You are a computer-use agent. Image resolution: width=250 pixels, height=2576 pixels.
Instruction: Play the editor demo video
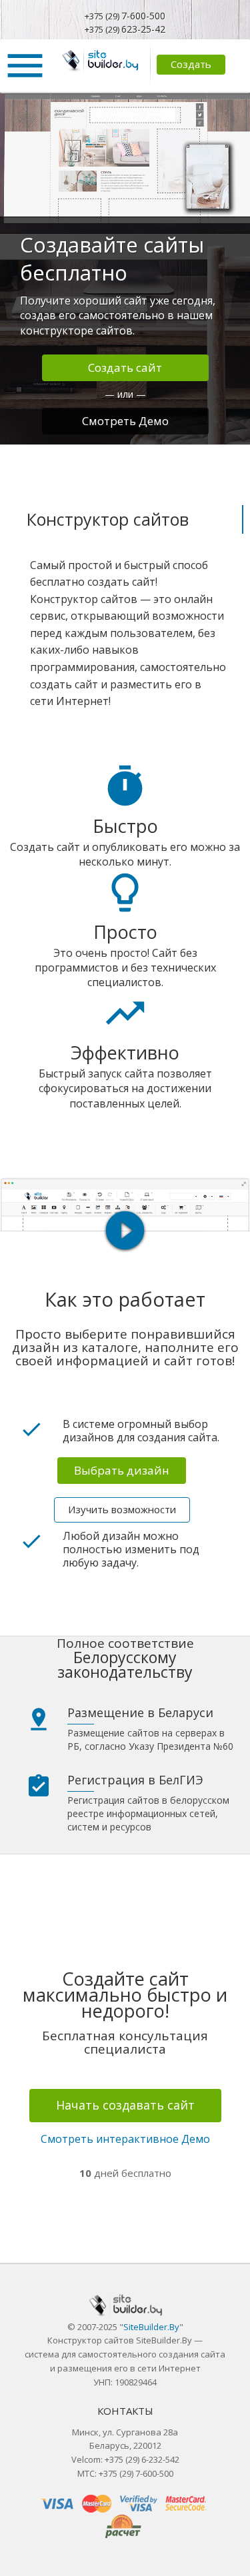point(125,1230)
